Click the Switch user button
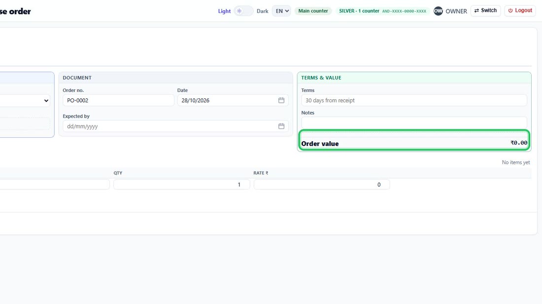The width and height of the screenshot is (542, 304). (485, 11)
